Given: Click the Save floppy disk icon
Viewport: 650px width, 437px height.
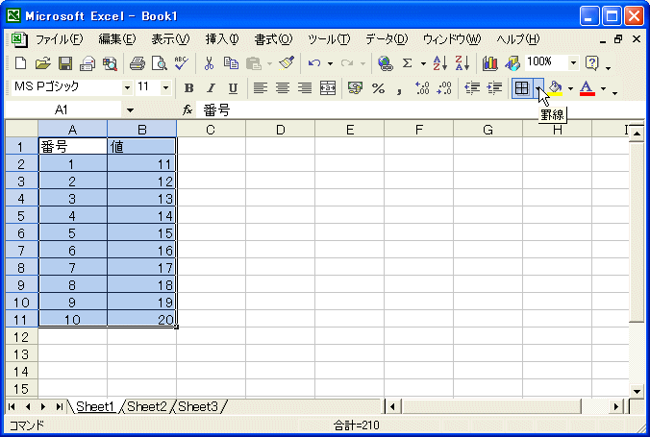Looking at the screenshot, I should [x=65, y=63].
